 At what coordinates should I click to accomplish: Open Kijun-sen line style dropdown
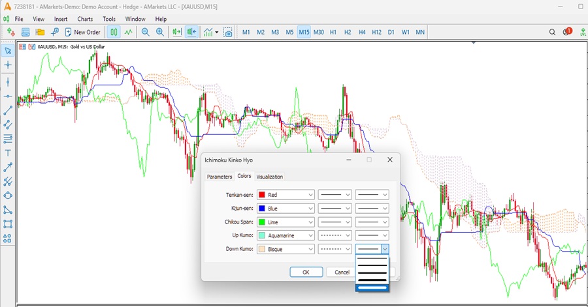tap(335, 209)
